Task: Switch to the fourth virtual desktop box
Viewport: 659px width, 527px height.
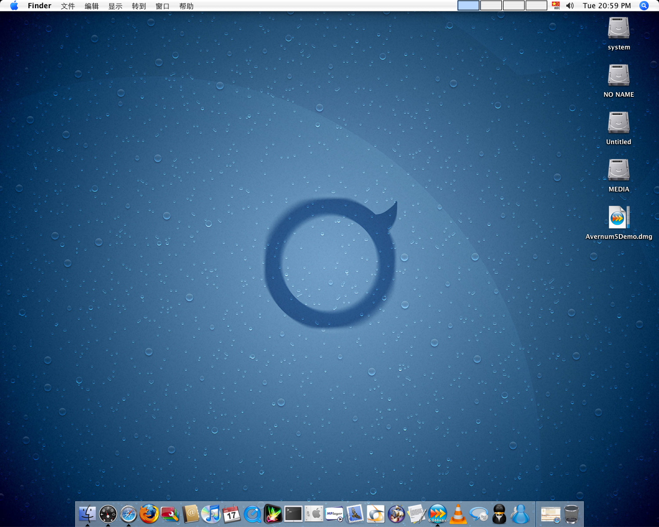Action: point(536,6)
